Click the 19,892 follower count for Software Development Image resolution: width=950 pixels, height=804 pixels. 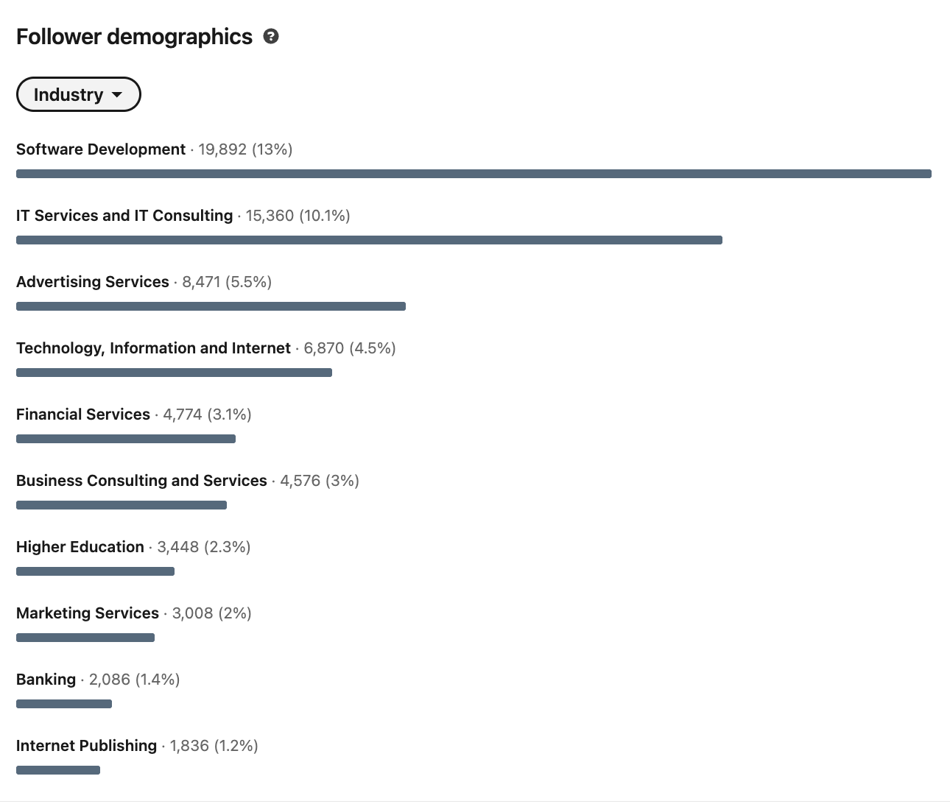pos(222,149)
